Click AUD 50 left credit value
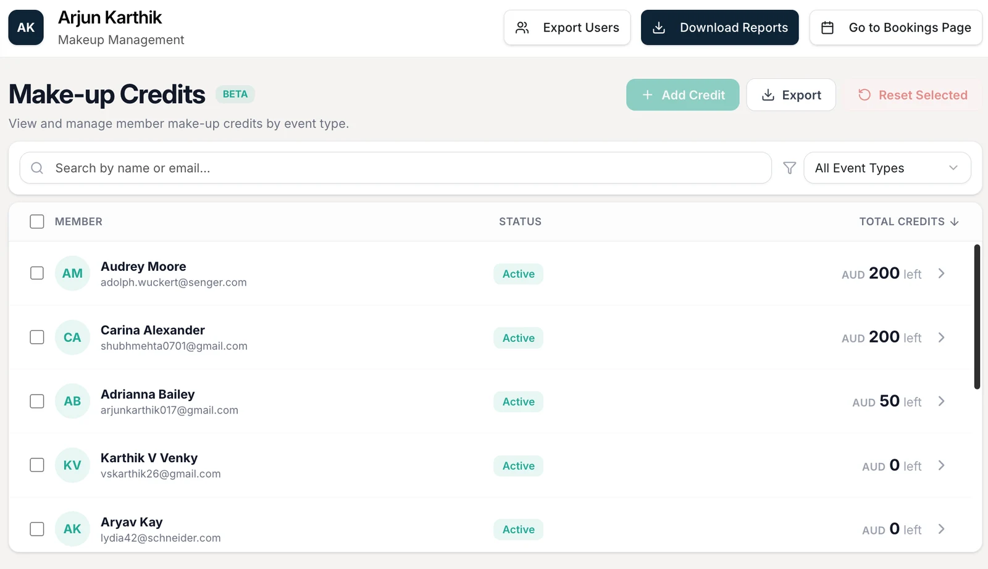 coord(887,401)
